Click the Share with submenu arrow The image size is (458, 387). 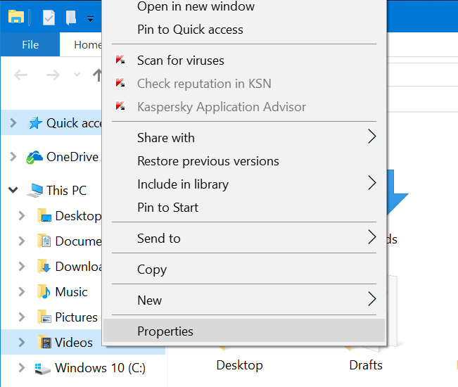pos(371,137)
